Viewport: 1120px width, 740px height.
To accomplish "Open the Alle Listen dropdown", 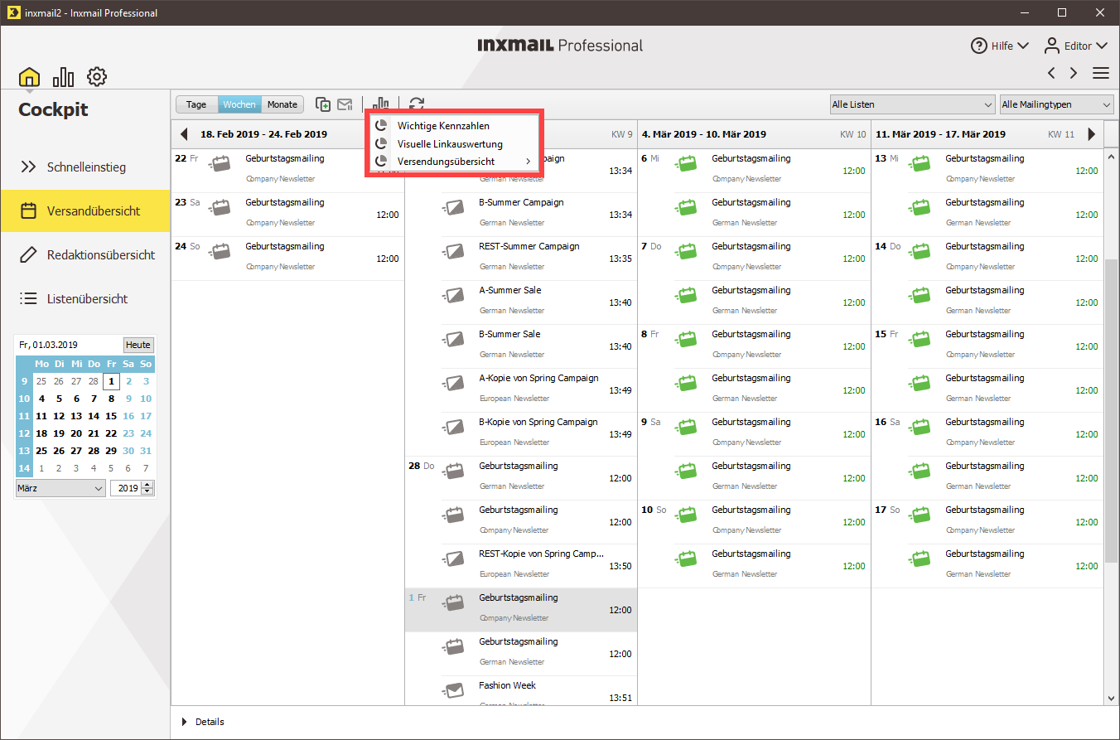I will [912, 104].
